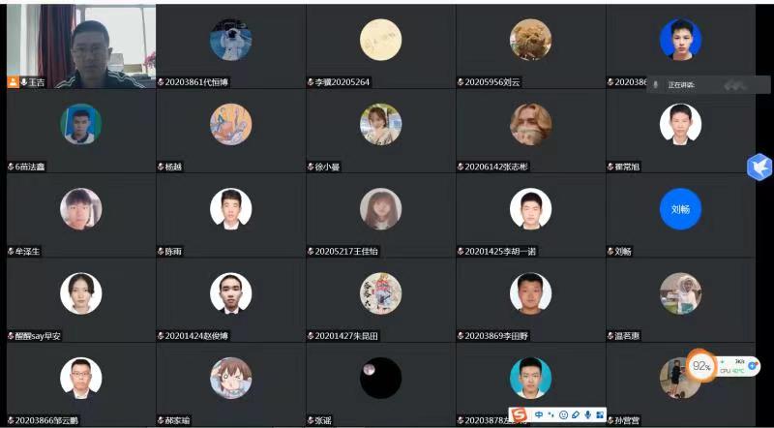Screen dimensions: 774x428
Task: Select 徐小曼's participant avatar
Action: coord(380,124)
